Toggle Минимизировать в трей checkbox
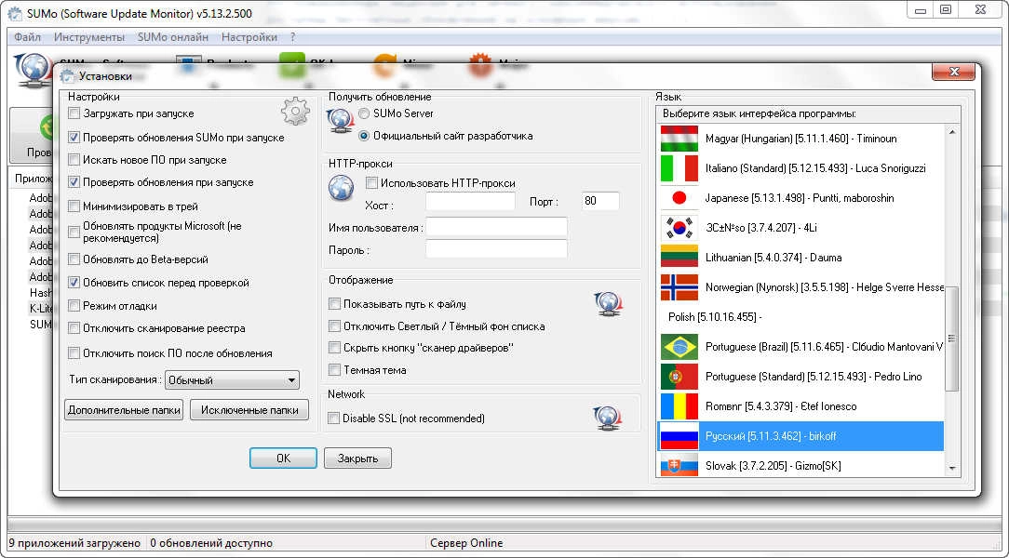This screenshot has height=558, width=1009. pos(74,206)
